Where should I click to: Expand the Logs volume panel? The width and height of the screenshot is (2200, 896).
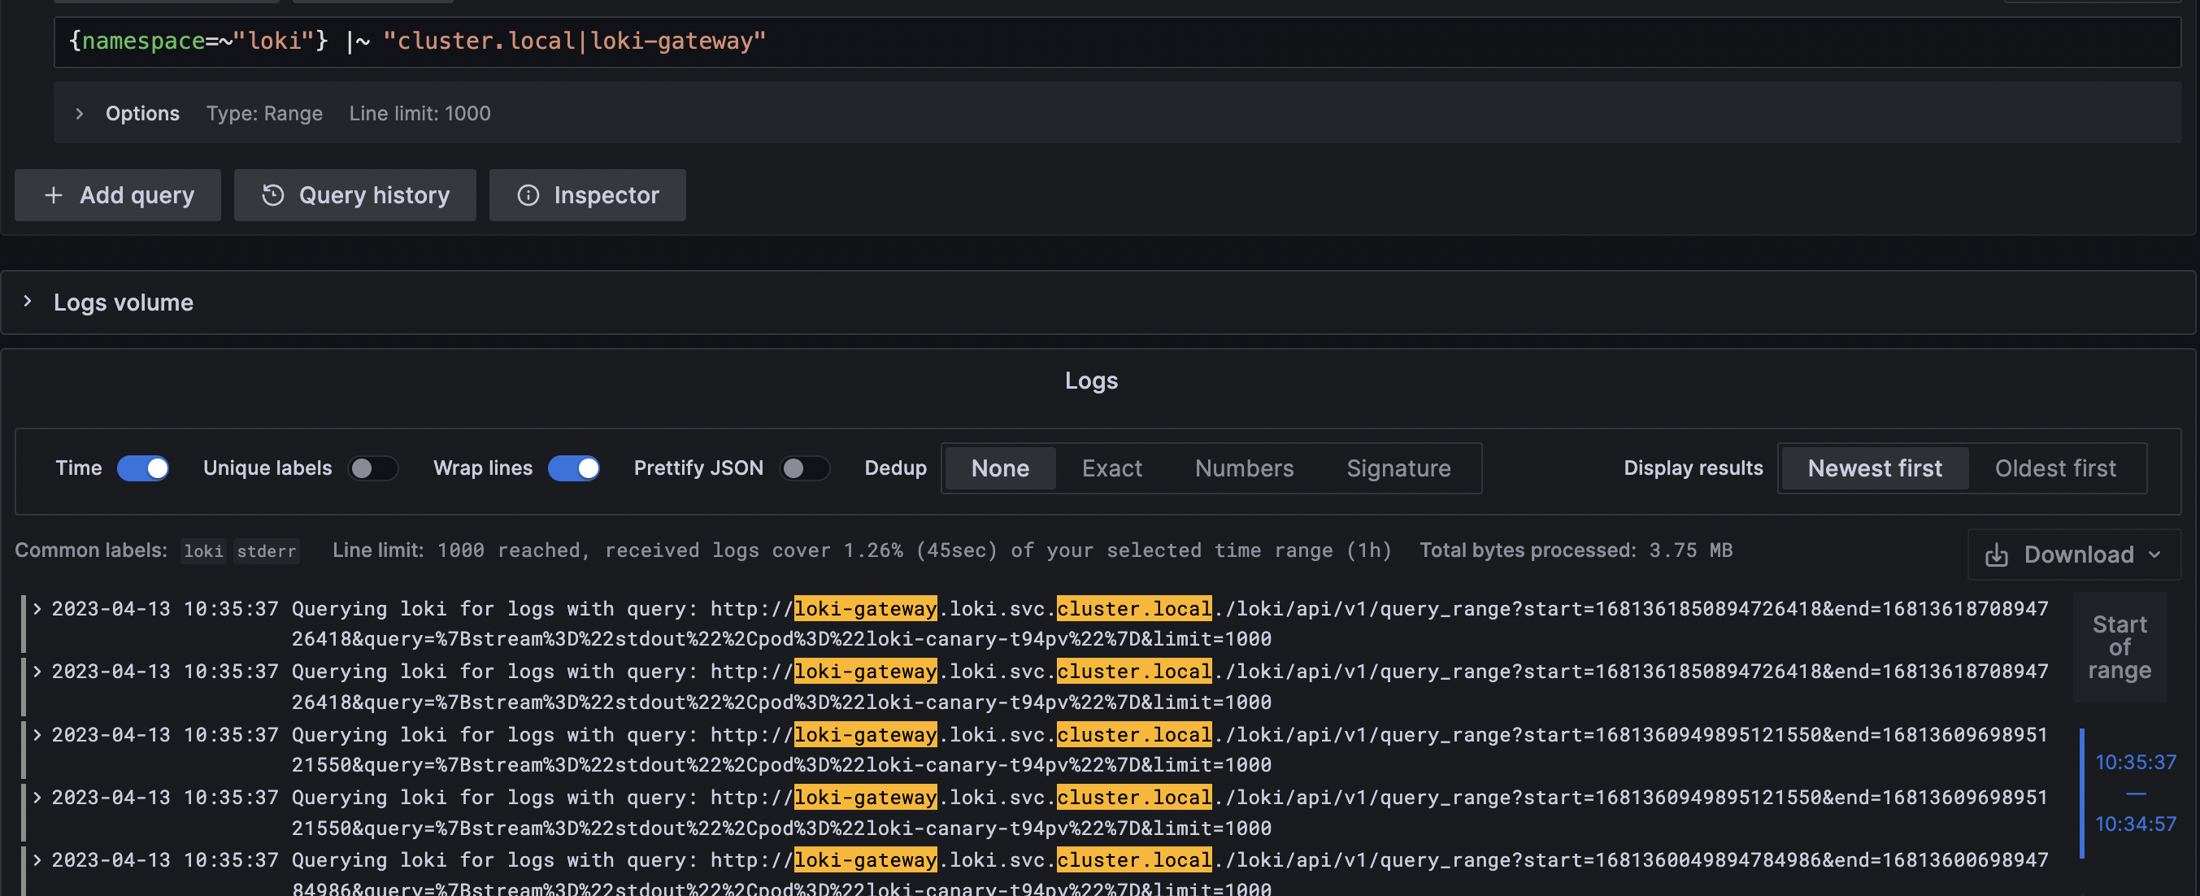pos(28,302)
